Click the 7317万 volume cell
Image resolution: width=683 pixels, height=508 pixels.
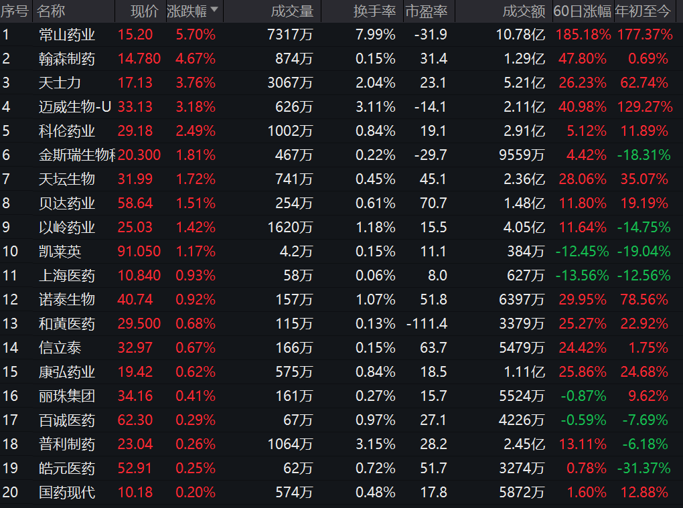(x=290, y=34)
